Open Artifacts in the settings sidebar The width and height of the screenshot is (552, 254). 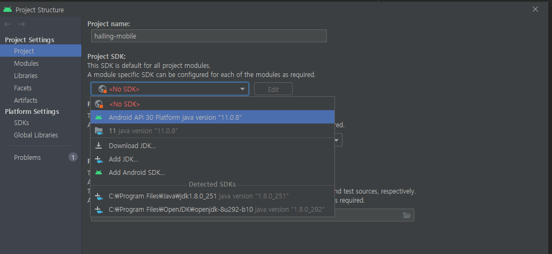coord(41,100)
